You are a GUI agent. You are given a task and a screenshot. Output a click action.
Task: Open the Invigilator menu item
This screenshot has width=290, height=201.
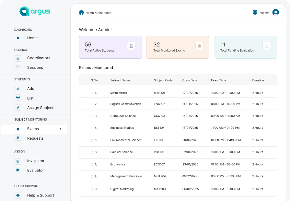pyautogui.click(x=36, y=161)
